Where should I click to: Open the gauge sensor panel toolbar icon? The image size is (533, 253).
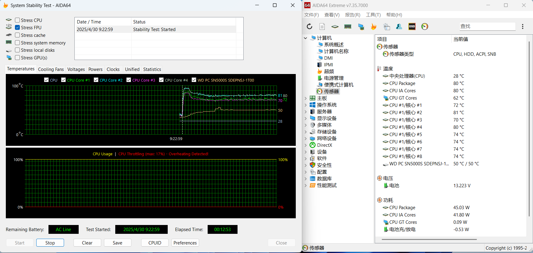425,26
